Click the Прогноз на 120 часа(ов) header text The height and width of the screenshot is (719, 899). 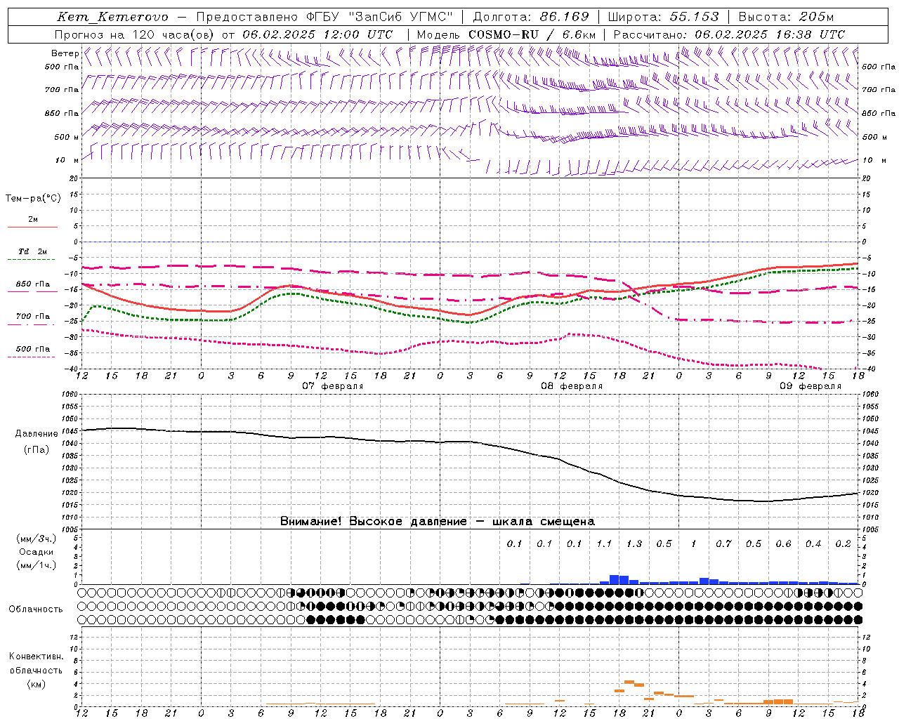[x=136, y=34]
